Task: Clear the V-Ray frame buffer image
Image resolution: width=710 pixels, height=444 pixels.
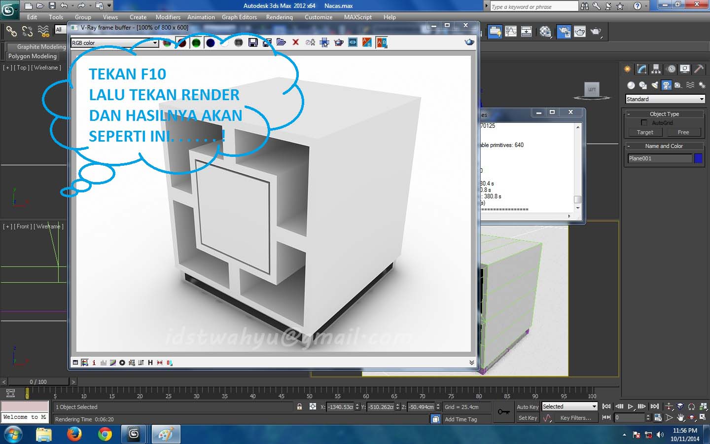Action: pyautogui.click(x=296, y=42)
